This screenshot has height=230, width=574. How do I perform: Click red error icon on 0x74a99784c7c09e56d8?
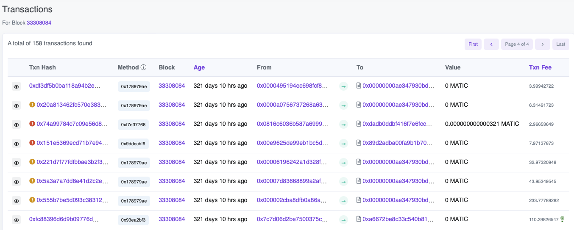pyautogui.click(x=32, y=124)
